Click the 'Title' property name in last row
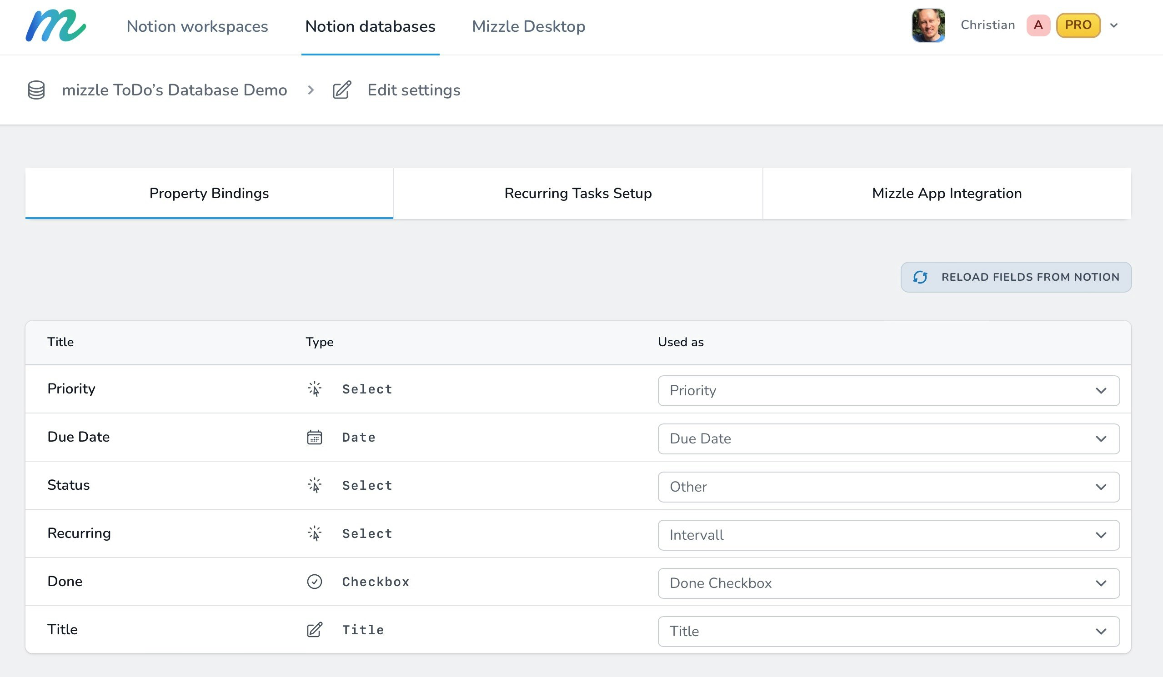 click(x=62, y=629)
